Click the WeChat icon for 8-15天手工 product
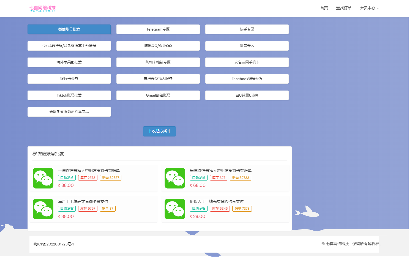409x257 pixels. pos(175,209)
